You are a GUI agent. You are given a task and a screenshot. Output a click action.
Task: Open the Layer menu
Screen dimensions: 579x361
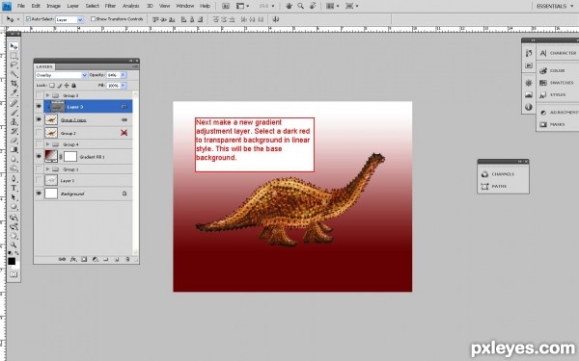72,6
